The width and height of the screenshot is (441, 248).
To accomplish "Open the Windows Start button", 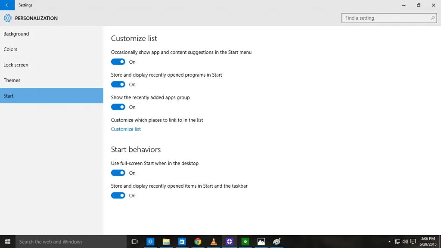I will click(x=8, y=242).
